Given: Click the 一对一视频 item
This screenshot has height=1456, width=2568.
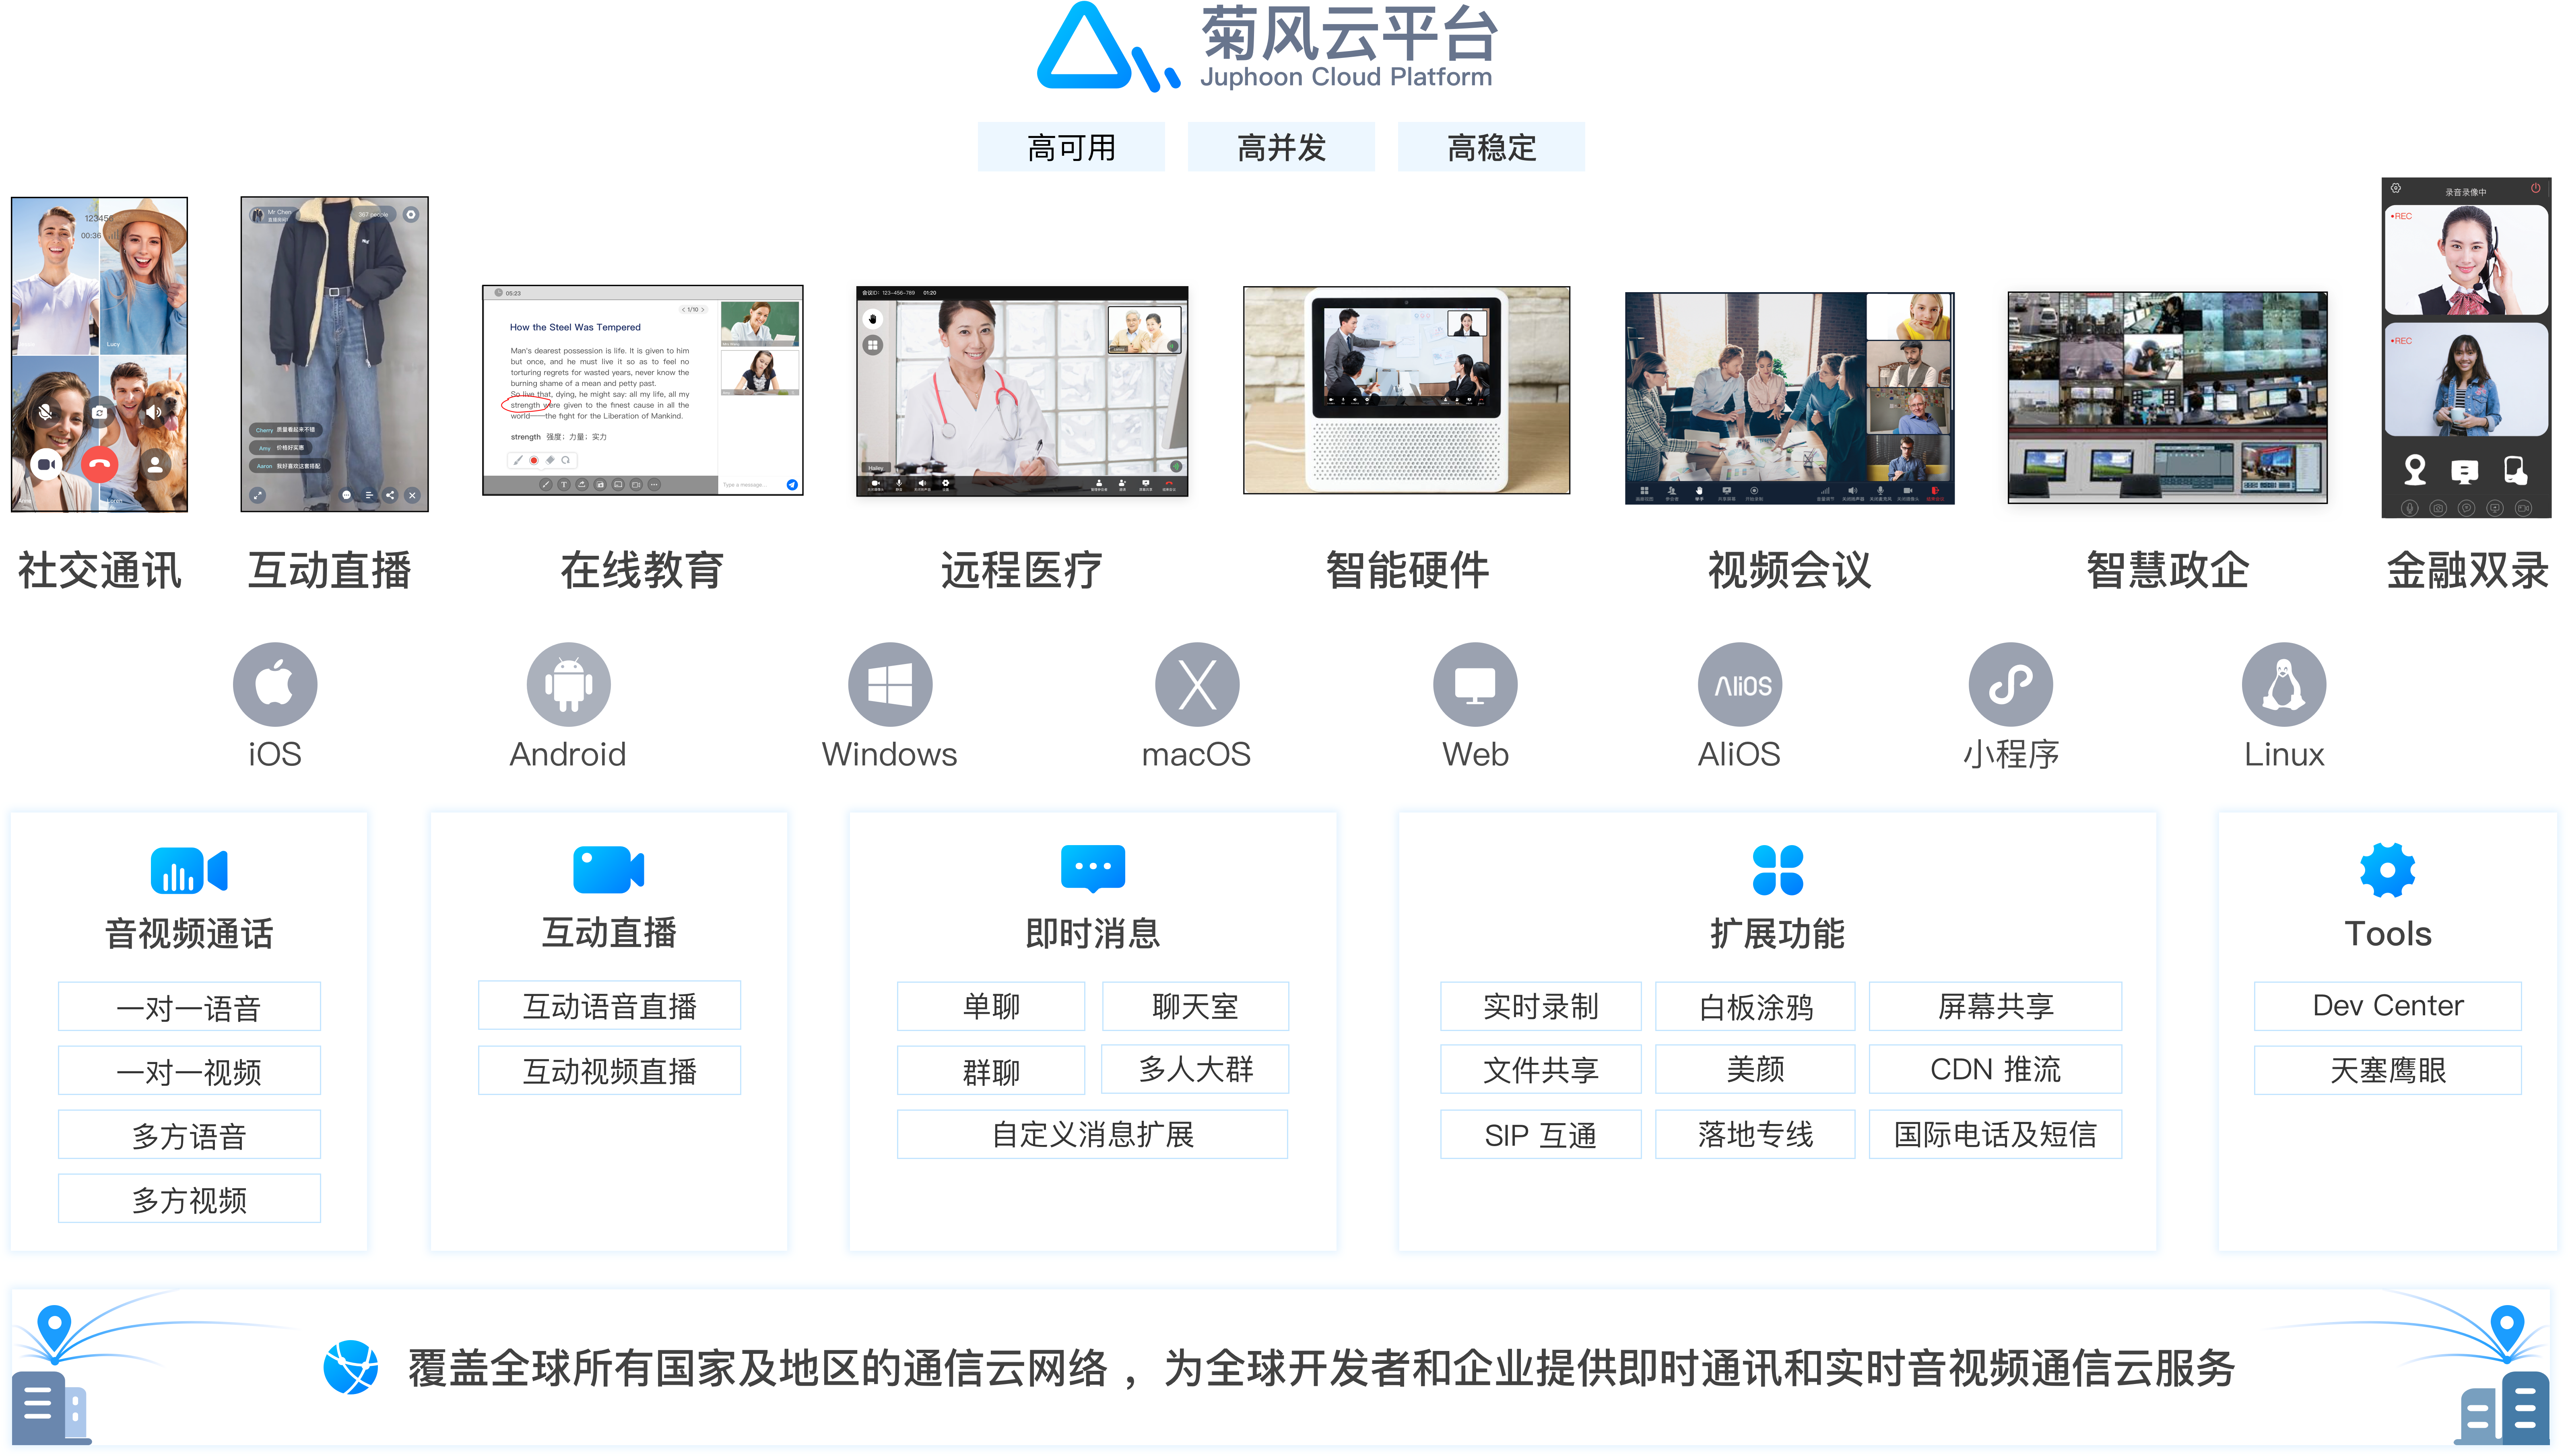Looking at the screenshot, I should 189,1070.
